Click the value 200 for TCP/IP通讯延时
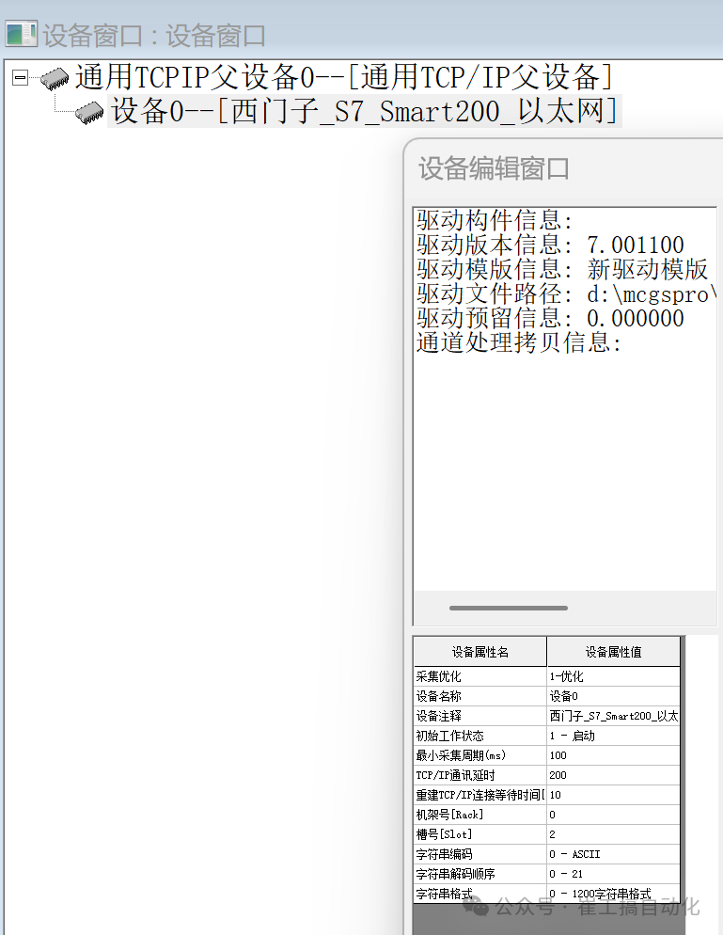Viewport: 723px width, 935px height. (x=613, y=774)
